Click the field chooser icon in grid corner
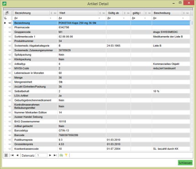The image size is (196, 169). tap(7, 13)
